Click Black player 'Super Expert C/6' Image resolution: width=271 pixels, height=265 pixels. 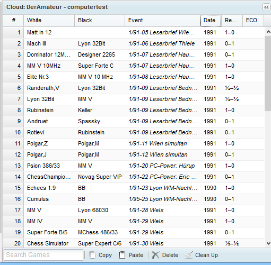pyautogui.click(x=100, y=243)
